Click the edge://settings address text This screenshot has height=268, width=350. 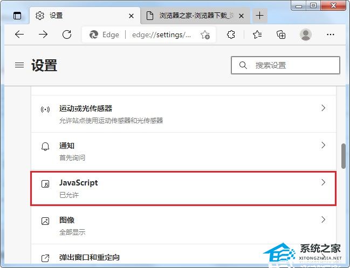161,35
